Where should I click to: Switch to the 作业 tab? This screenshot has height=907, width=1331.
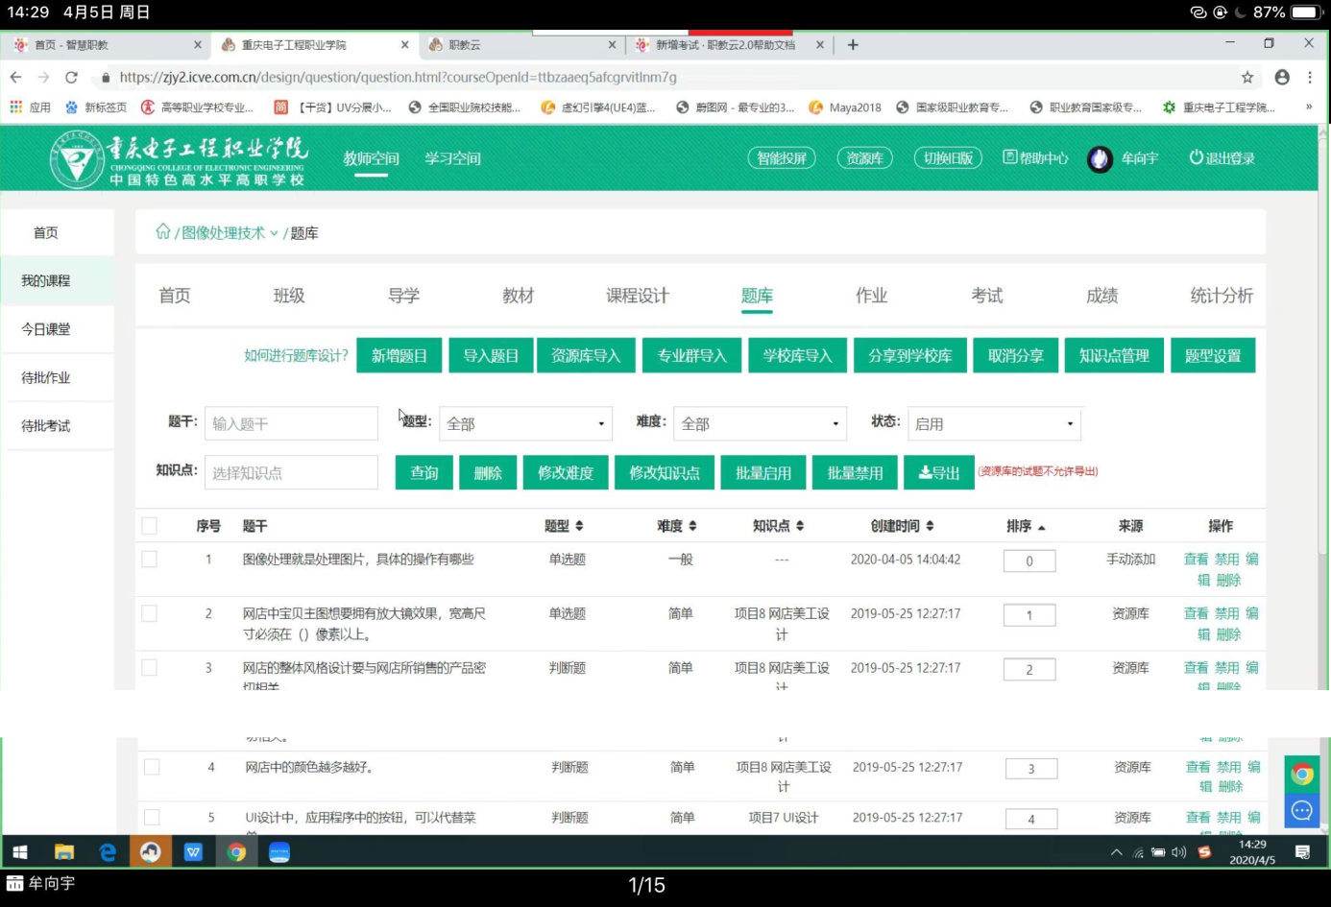point(871,296)
